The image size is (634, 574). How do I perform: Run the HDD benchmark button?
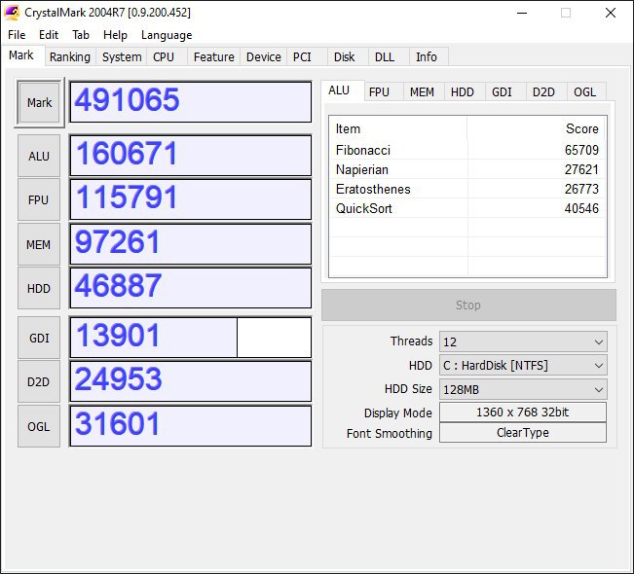pyautogui.click(x=39, y=288)
